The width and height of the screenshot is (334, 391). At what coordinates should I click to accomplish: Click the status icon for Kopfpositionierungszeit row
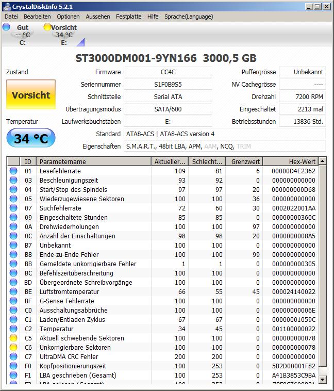click(13, 366)
